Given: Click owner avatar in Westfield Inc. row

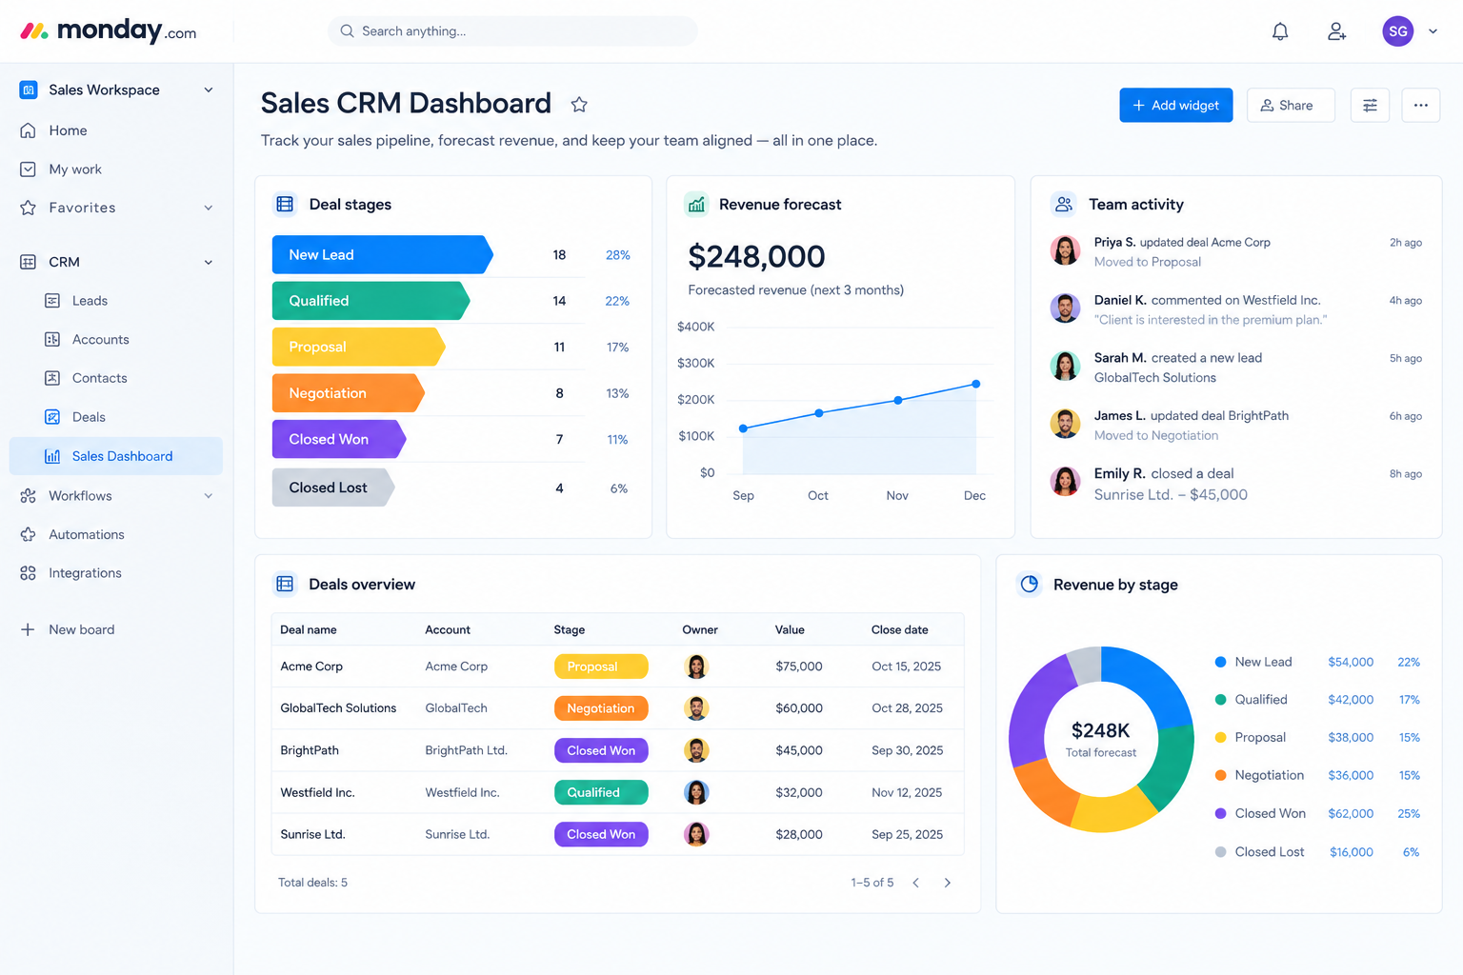Looking at the screenshot, I should click(x=696, y=792).
